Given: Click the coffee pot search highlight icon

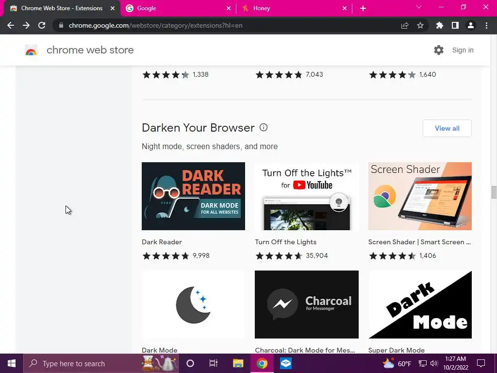Looking at the screenshot, I should point(159,363).
